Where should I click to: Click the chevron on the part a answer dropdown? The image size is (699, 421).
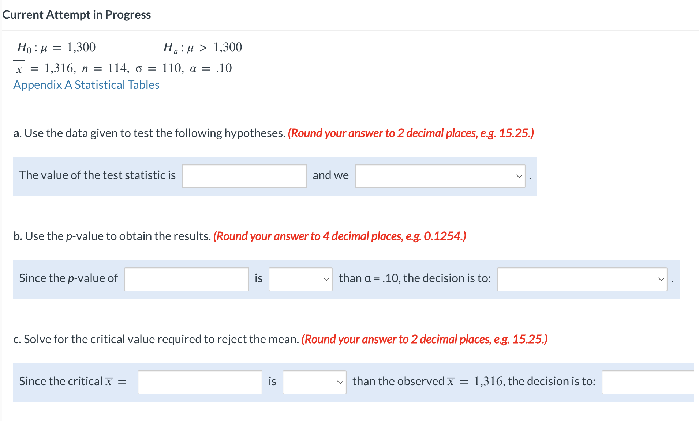pos(519,176)
